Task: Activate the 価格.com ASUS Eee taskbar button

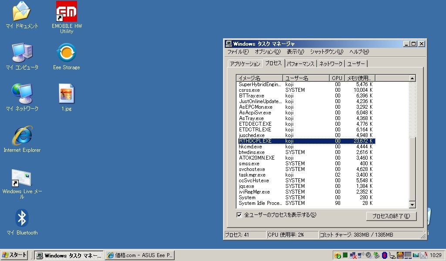Action: 139,255
